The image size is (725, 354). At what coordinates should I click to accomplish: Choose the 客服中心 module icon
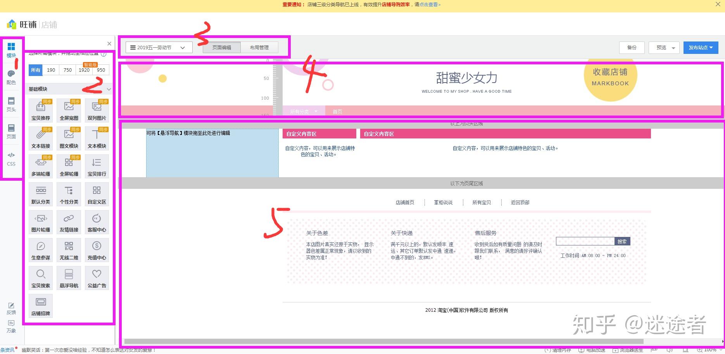click(97, 222)
